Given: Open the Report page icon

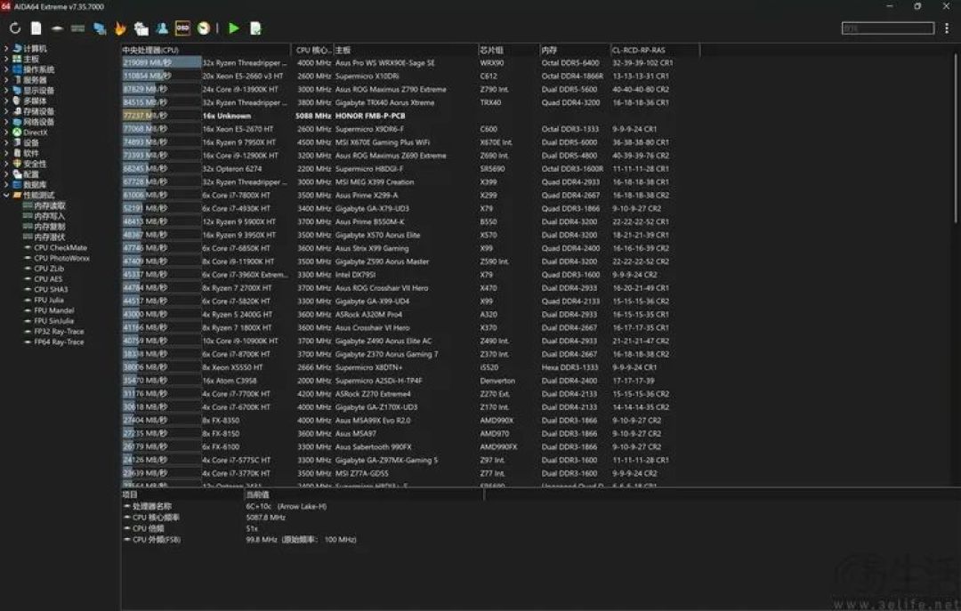Looking at the screenshot, I should pyautogui.click(x=36, y=28).
